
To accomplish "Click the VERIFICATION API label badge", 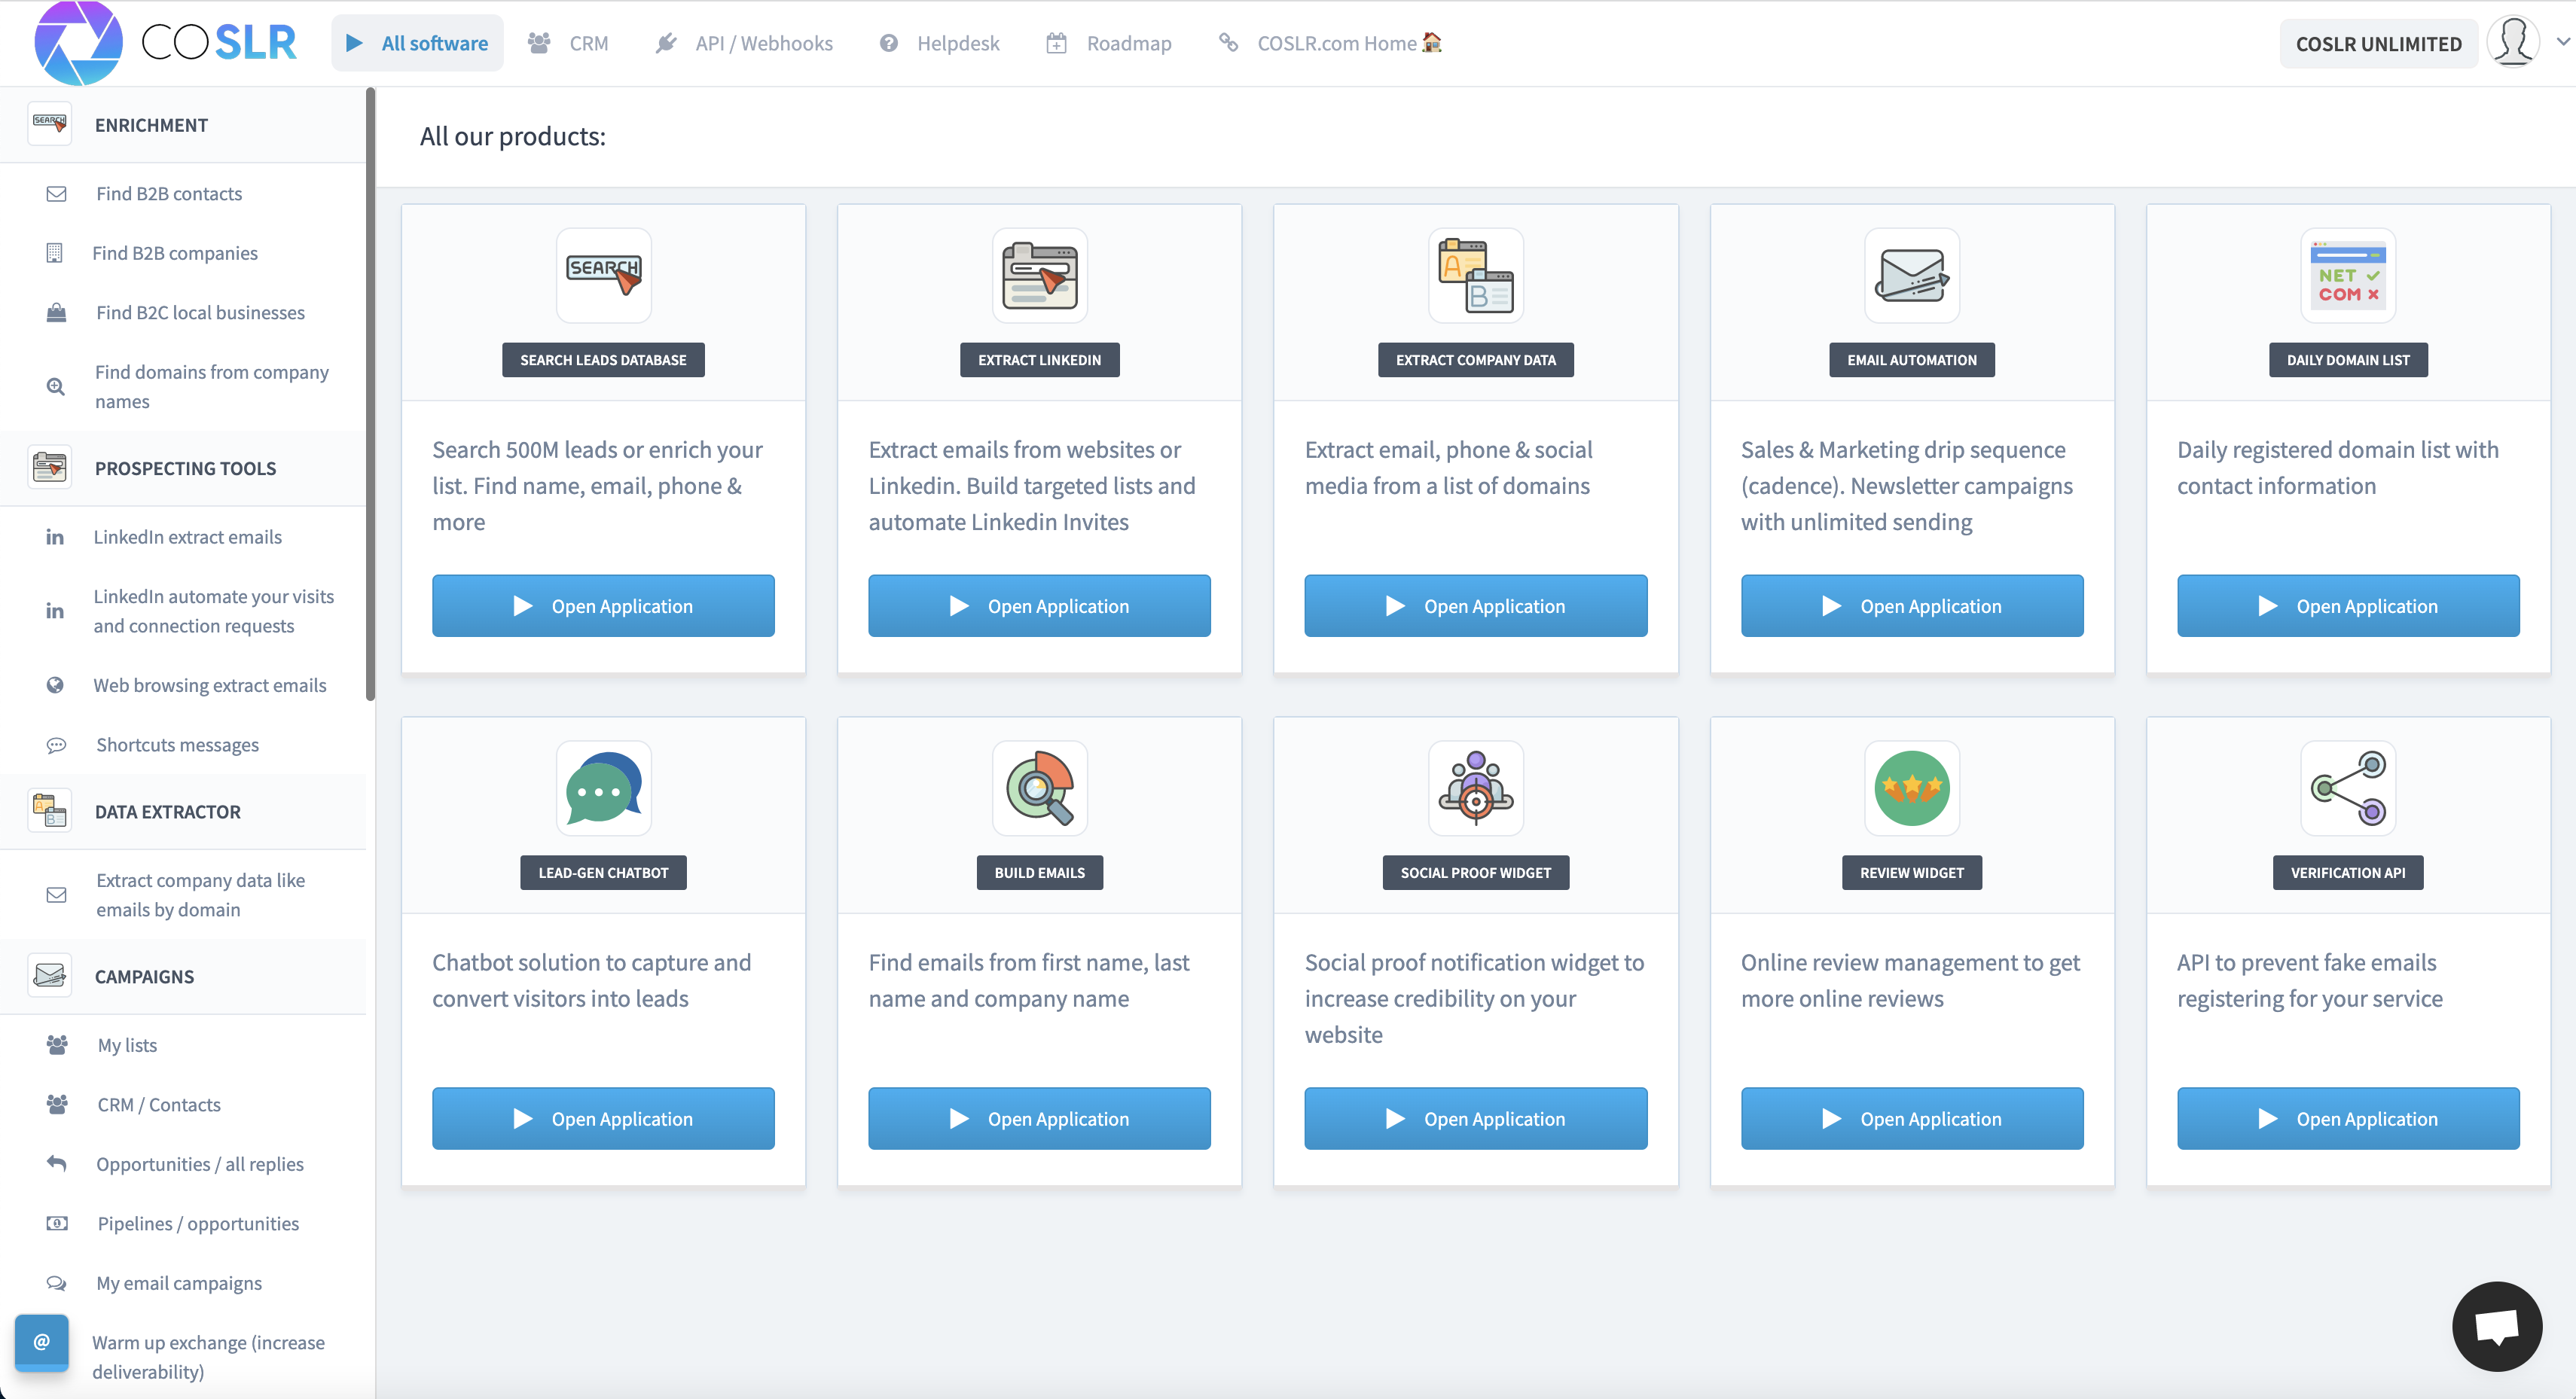I will point(2347,872).
